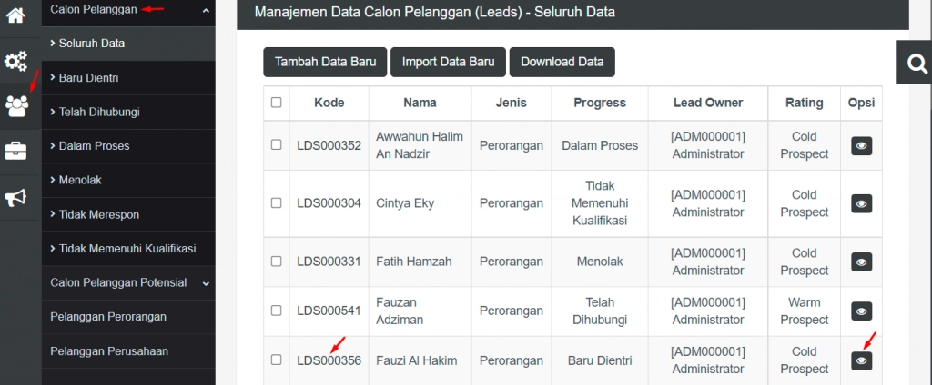
Task: Click the briefcase icon in the sidebar
Action: click(x=15, y=152)
